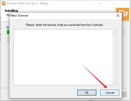131x101 pixels.
Task: Minimize the Forest Pack Pro Setup window
Action: tap(101, 3)
